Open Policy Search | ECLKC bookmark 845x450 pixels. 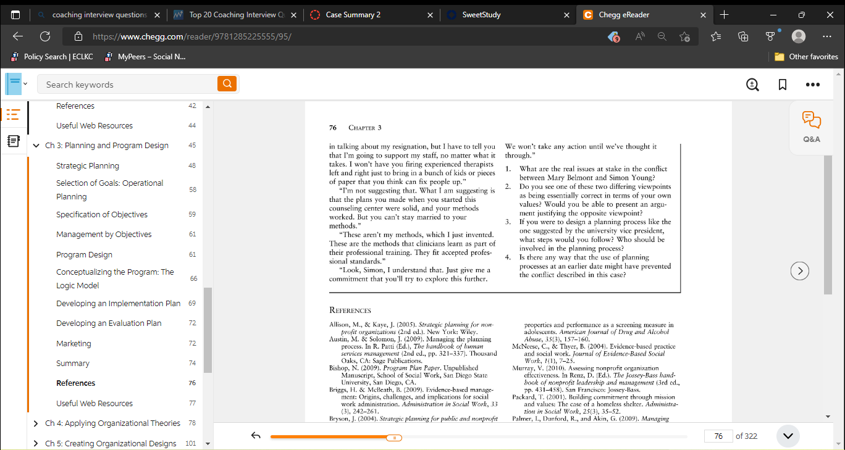tap(52, 57)
